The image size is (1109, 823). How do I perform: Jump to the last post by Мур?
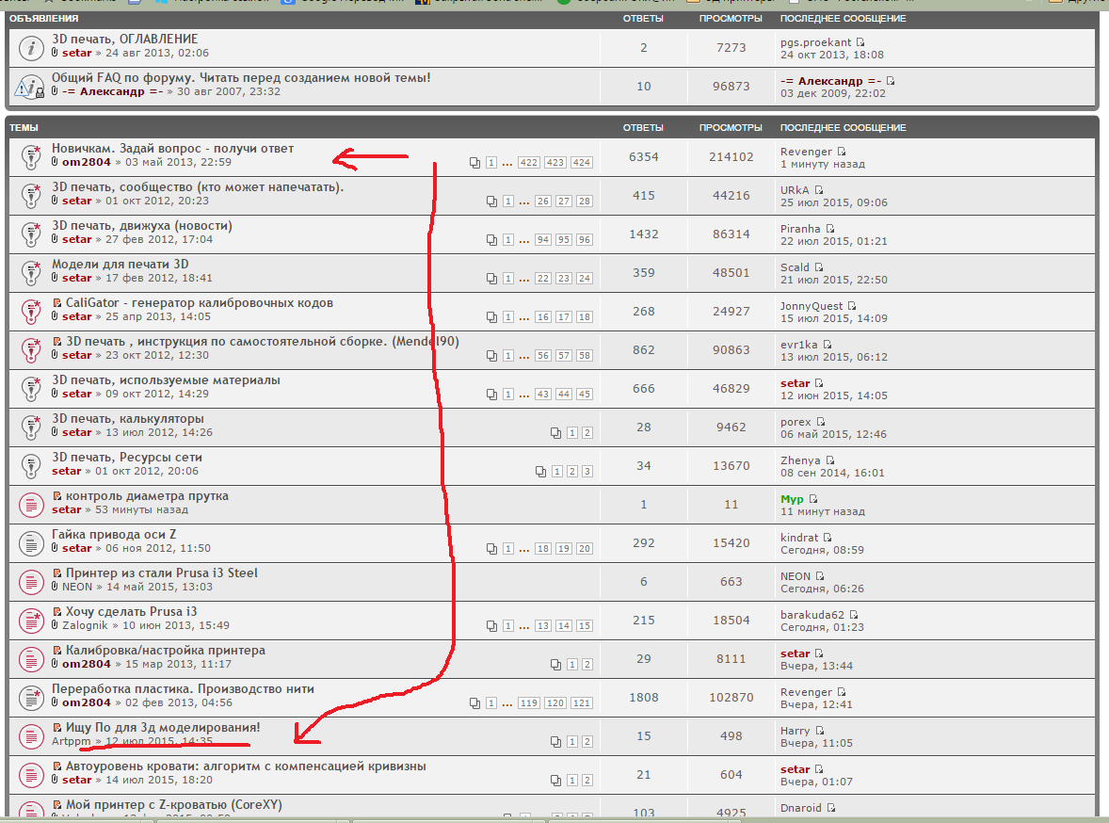coord(812,499)
